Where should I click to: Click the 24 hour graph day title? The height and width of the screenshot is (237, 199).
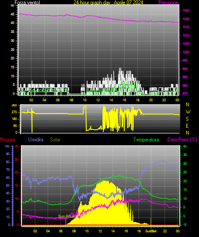tap(108, 3)
